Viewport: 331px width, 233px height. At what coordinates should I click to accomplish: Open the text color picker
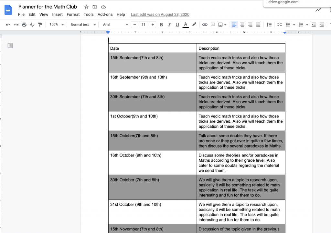point(186,25)
